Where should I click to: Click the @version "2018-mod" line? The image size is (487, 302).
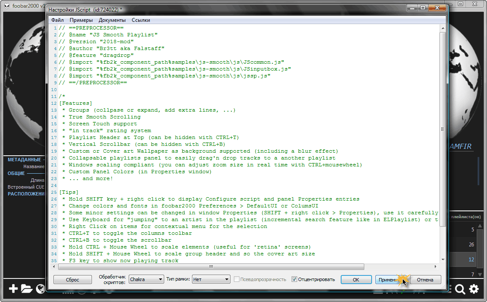point(96,41)
